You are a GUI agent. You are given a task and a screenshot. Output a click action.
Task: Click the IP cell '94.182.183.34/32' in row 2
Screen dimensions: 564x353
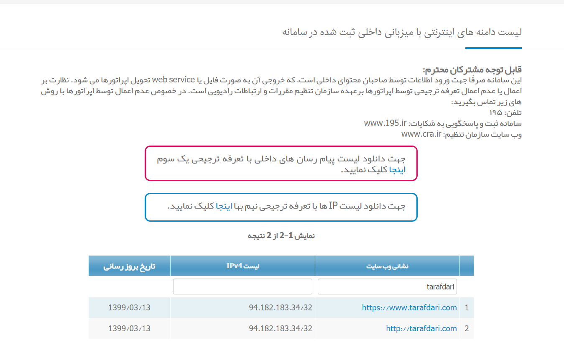click(x=281, y=329)
